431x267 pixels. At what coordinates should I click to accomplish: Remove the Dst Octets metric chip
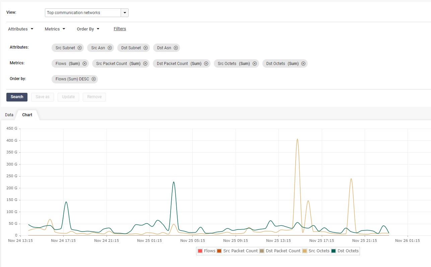coord(303,64)
